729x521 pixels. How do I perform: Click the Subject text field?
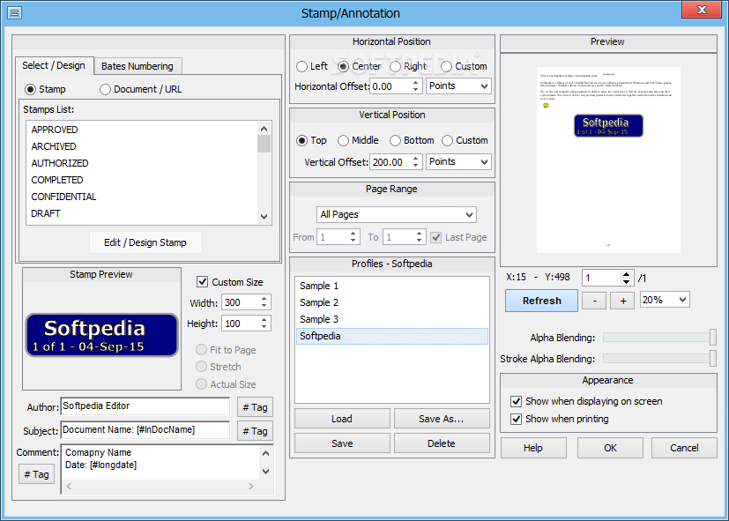[145, 430]
